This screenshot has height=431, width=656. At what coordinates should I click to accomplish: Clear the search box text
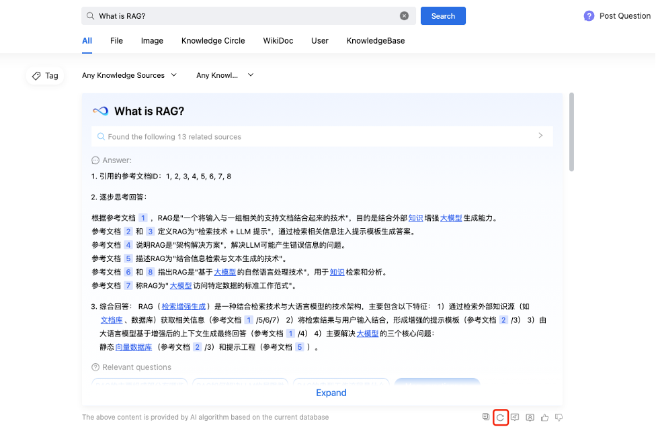[x=404, y=16]
